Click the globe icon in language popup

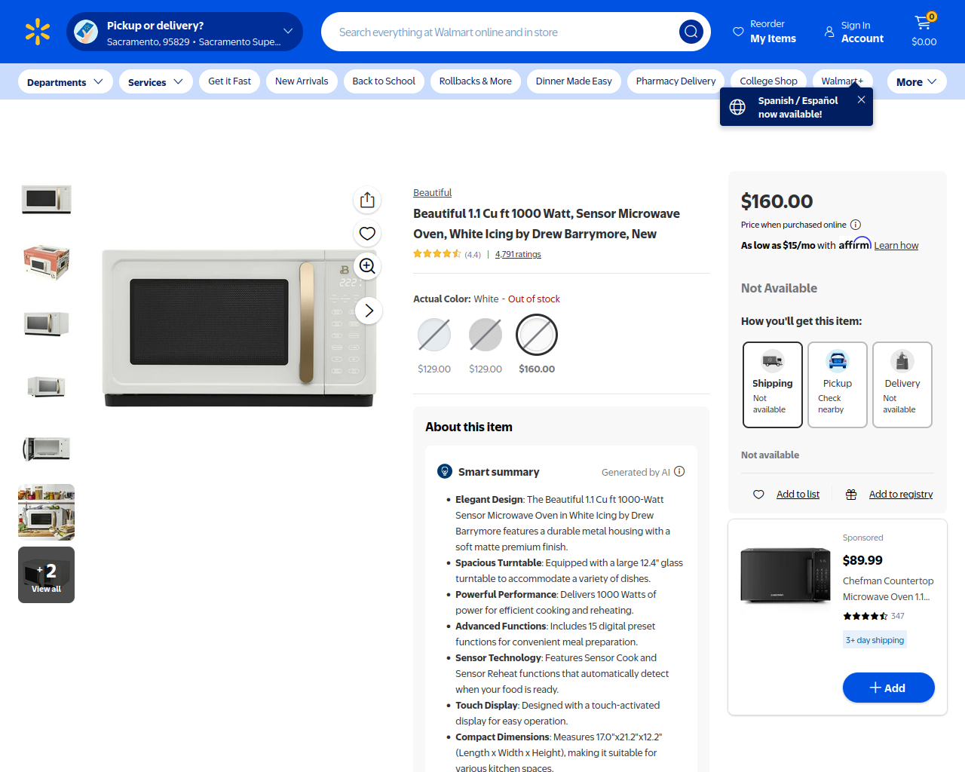tap(737, 107)
